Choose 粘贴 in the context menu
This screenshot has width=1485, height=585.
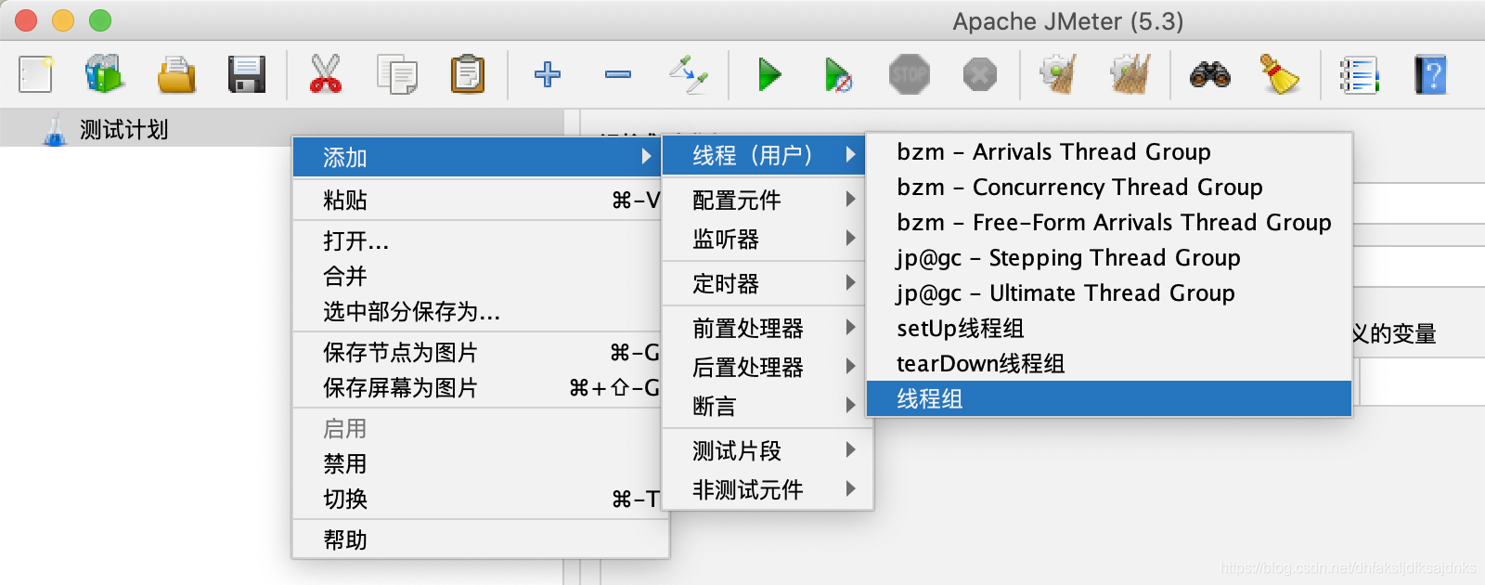[477, 200]
